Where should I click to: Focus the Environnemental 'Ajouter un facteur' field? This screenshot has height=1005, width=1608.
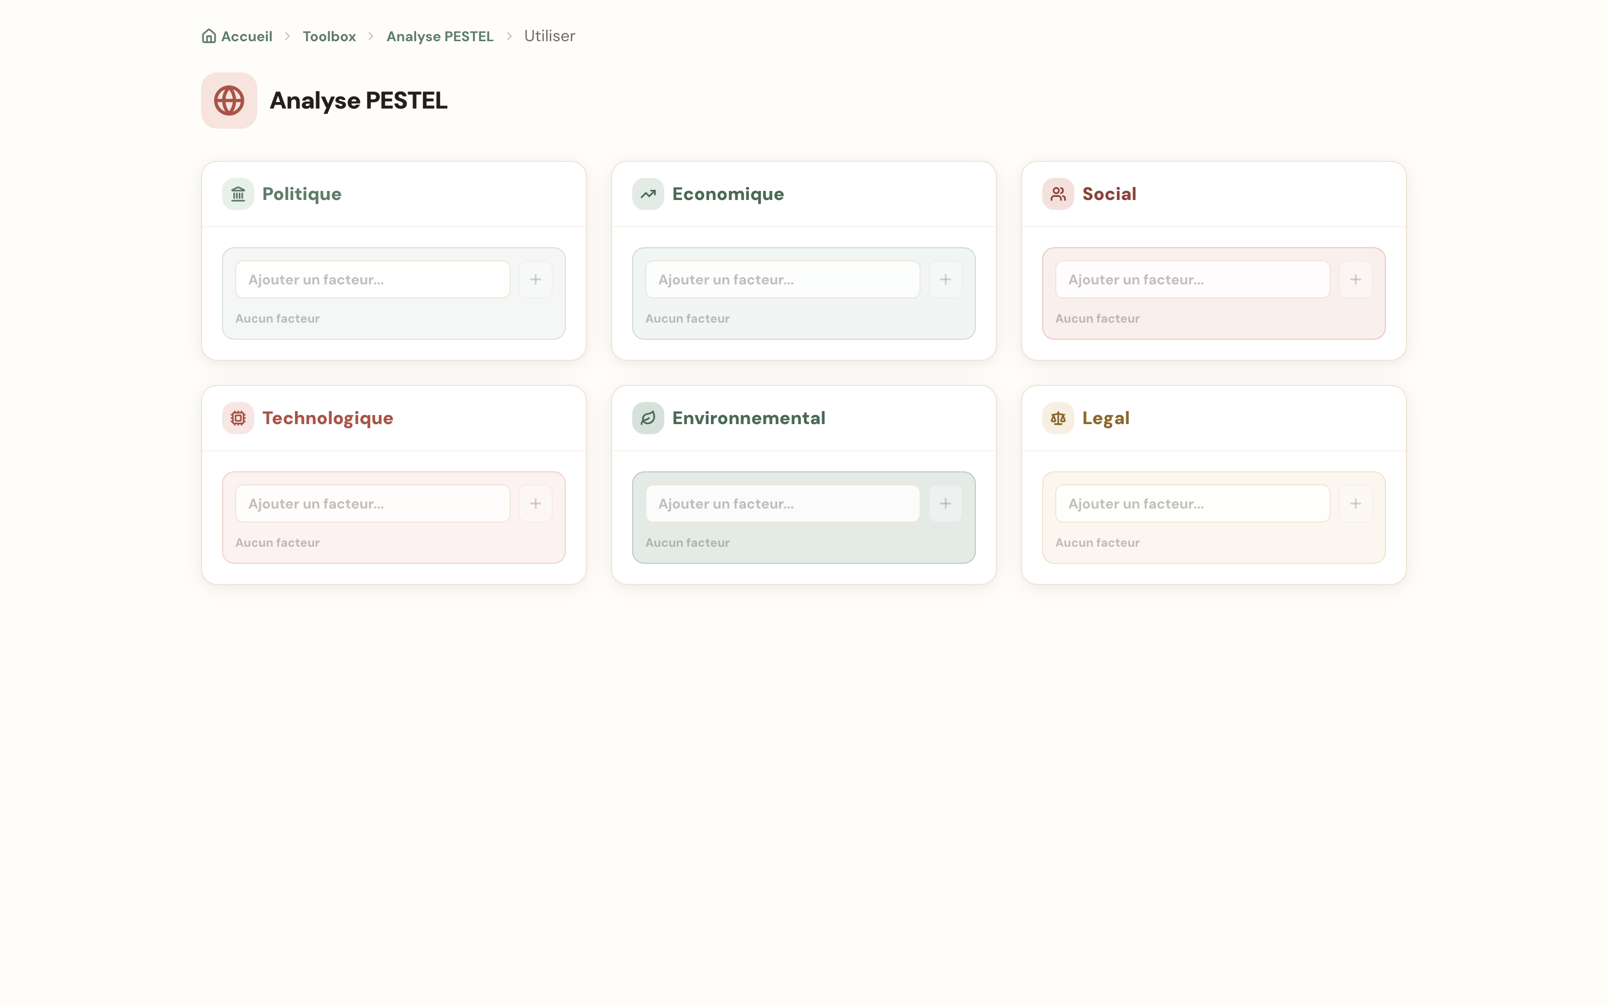click(x=783, y=503)
